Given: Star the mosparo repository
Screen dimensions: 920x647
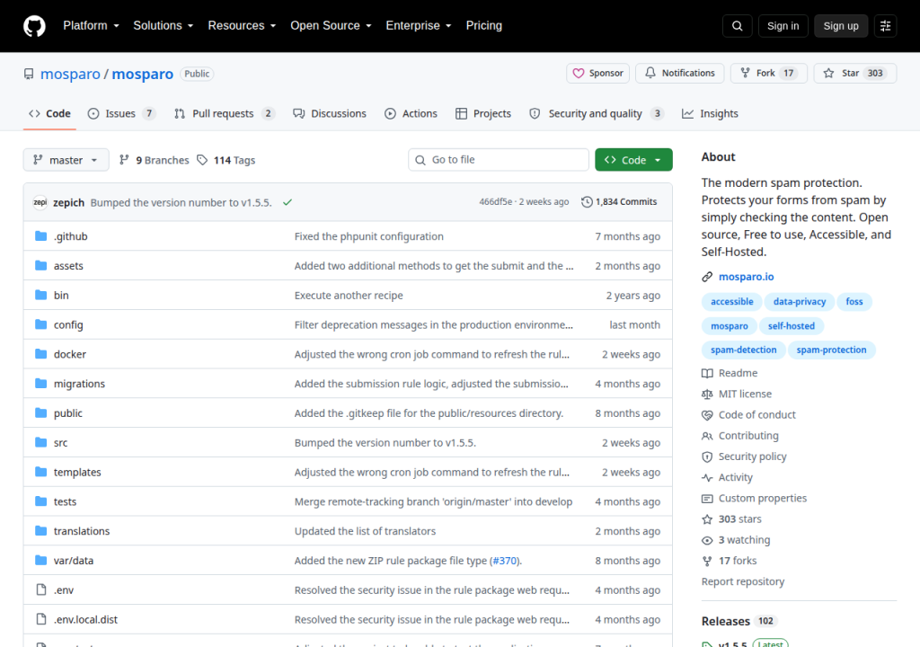Looking at the screenshot, I should pyautogui.click(x=855, y=74).
